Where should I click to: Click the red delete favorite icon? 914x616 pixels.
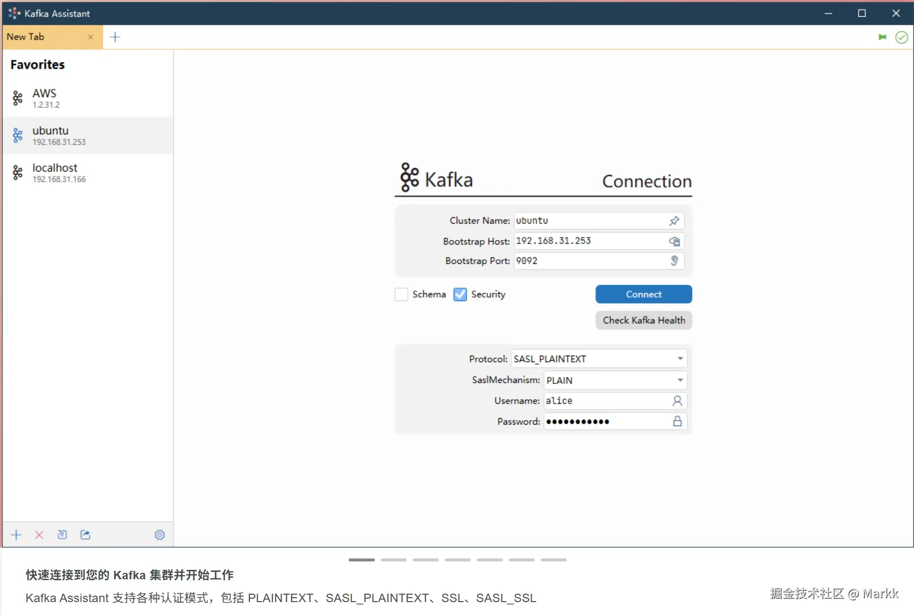(x=39, y=535)
